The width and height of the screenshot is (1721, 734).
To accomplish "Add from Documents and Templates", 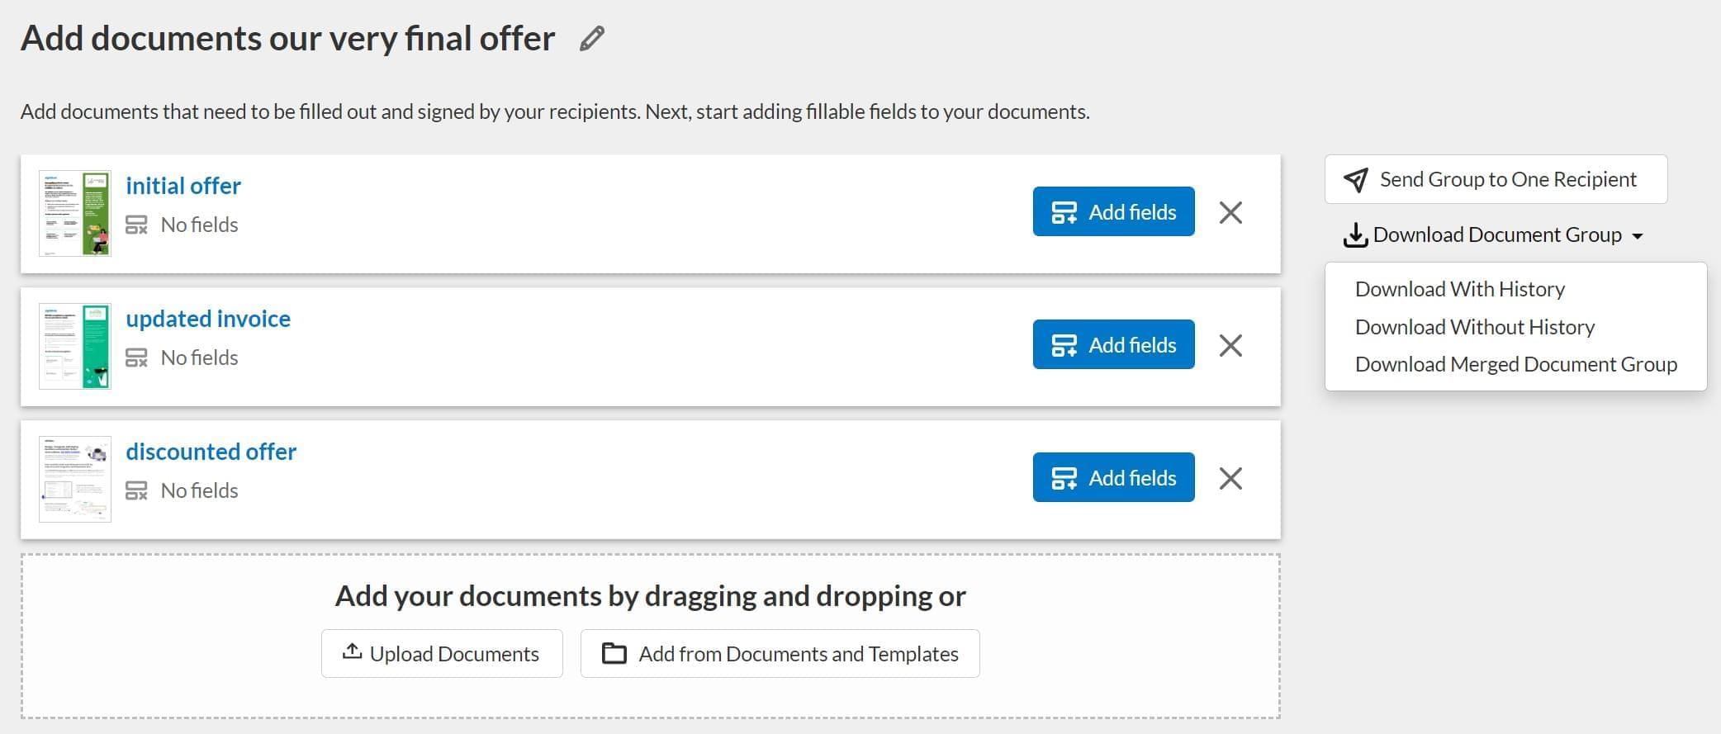I will 780,654.
